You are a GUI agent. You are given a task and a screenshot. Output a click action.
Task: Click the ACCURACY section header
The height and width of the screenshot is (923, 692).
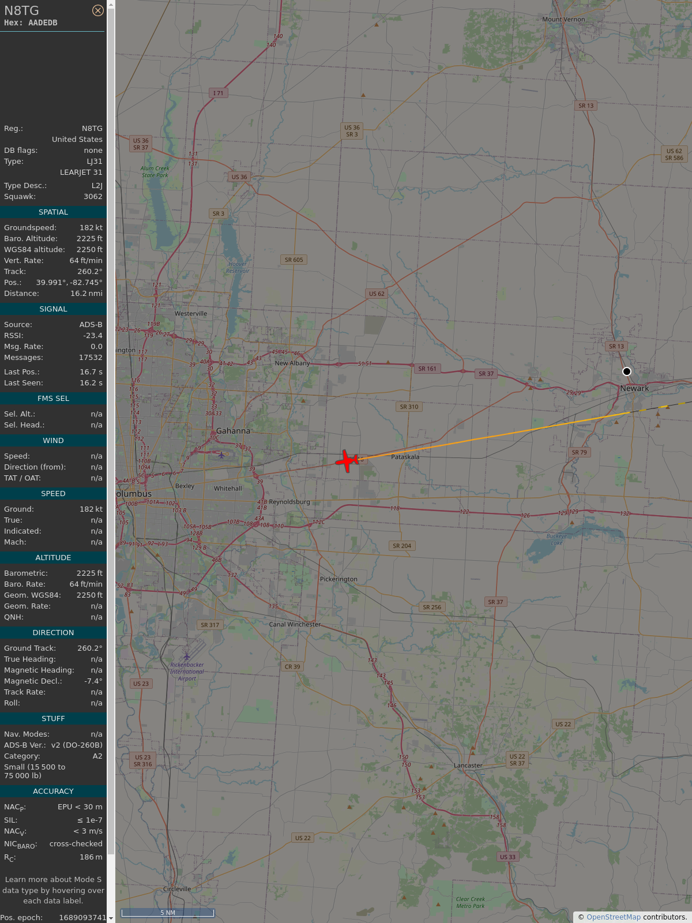point(53,791)
